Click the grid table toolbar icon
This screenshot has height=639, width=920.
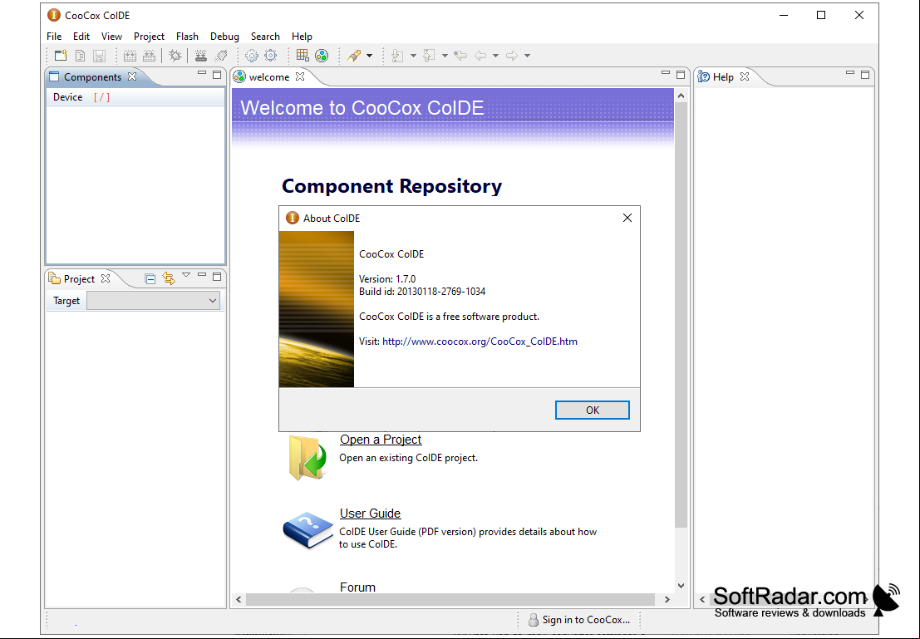[x=303, y=55]
